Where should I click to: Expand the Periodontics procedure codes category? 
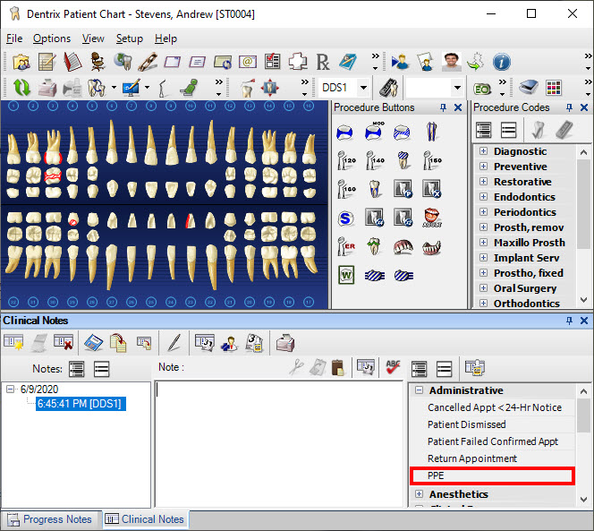pyautogui.click(x=483, y=211)
